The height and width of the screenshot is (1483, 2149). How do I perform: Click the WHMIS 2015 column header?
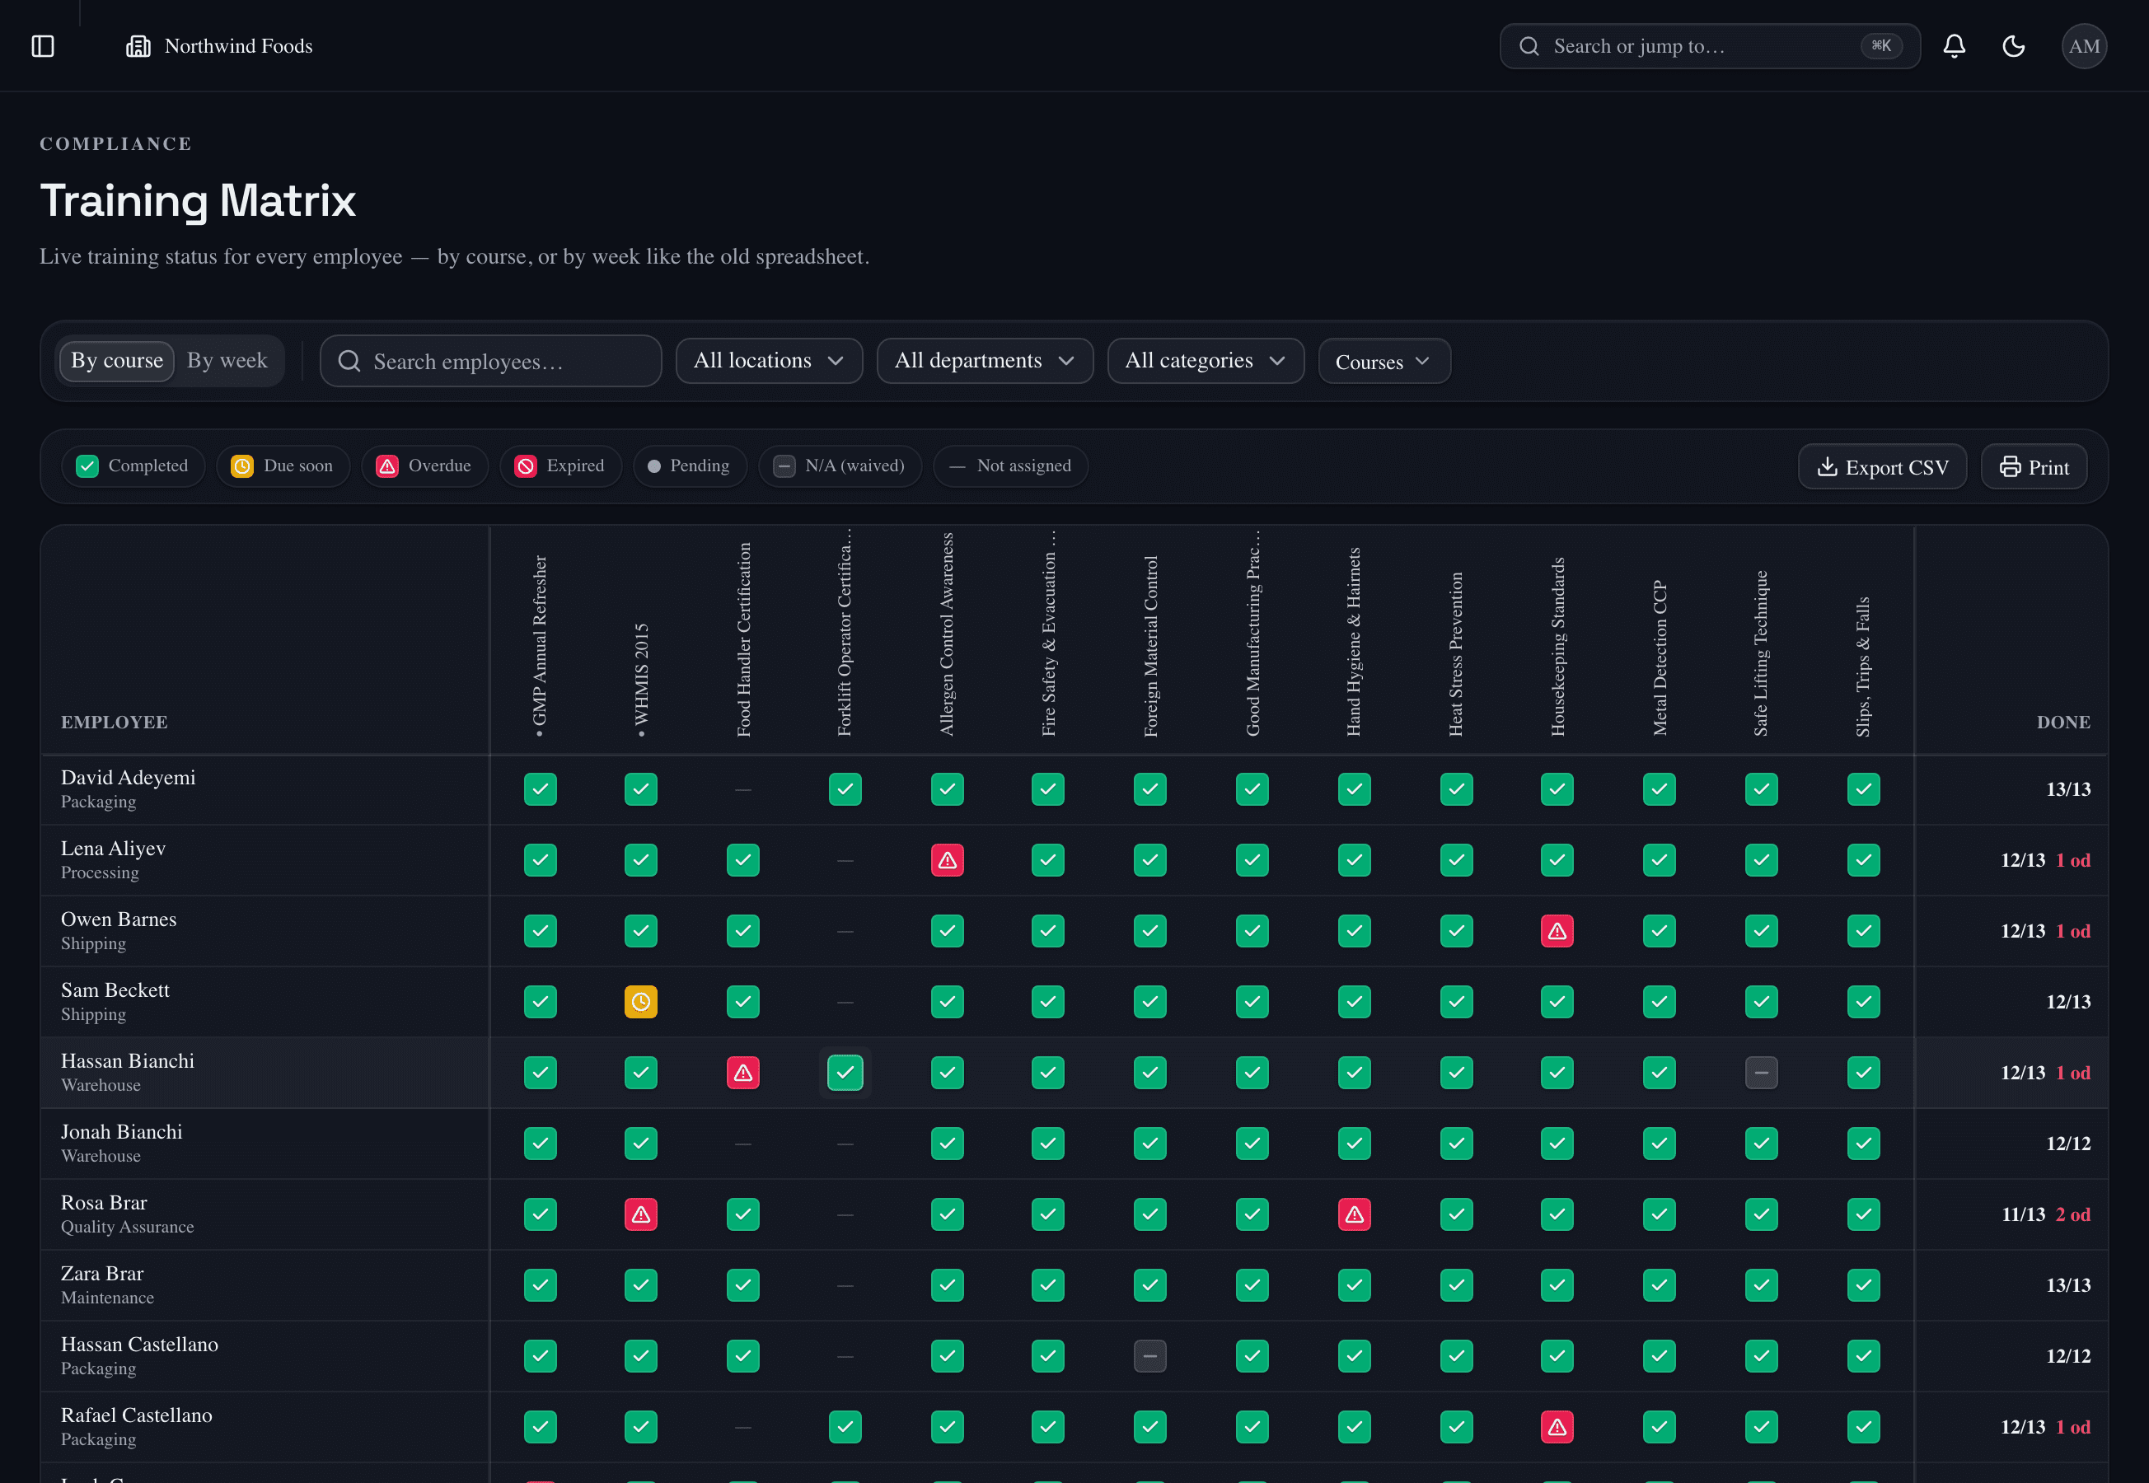click(x=641, y=679)
